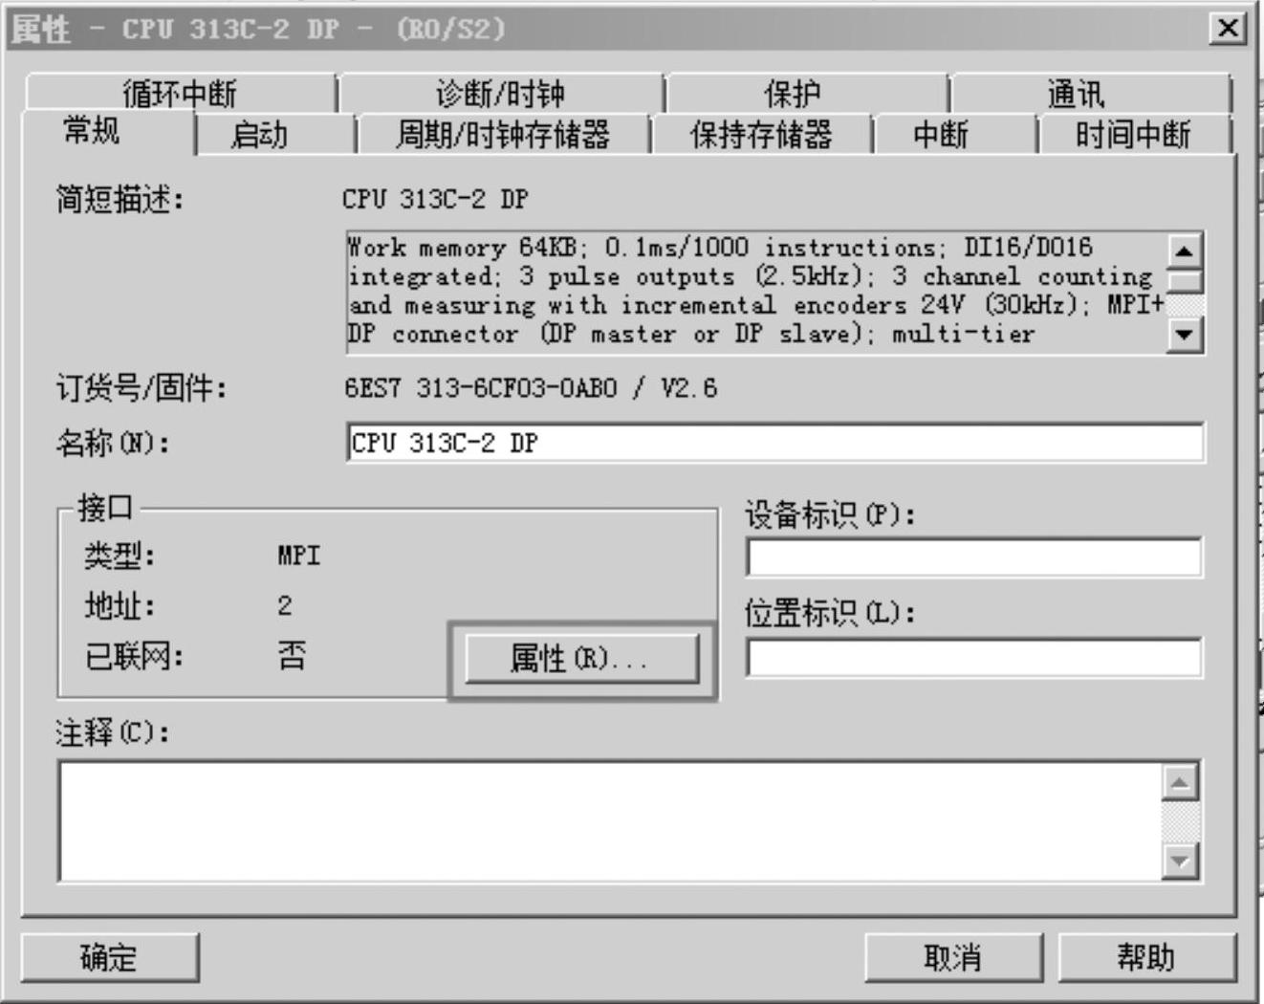This screenshot has height=1004, width=1264.
Task: Focus the 位置标识(L) input field
Action: click(x=973, y=658)
